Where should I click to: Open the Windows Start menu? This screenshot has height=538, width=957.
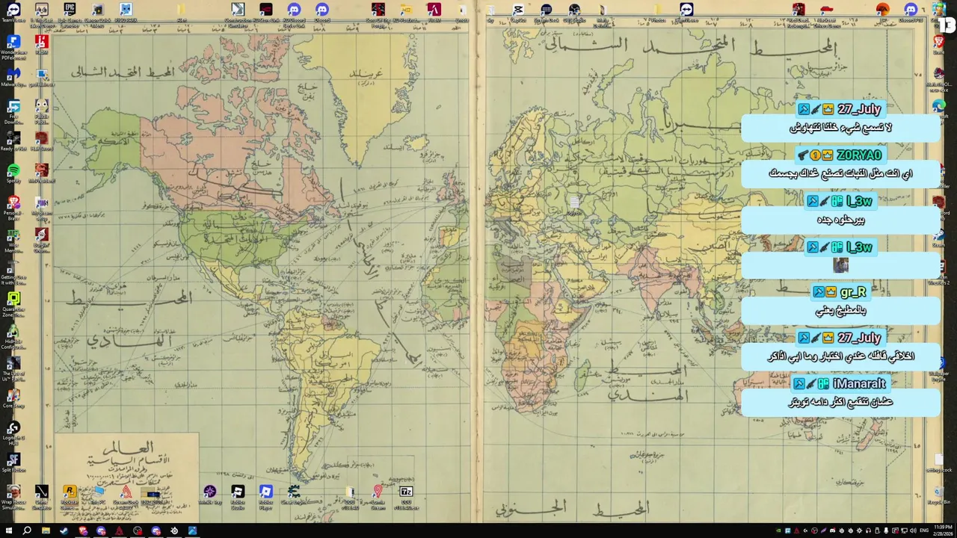click(8, 531)
